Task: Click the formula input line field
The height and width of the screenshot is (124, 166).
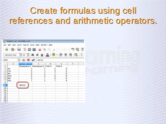Action: pos(60,60)
